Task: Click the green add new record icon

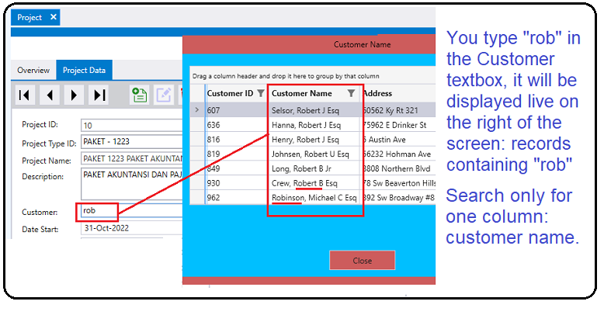Action: pyautogui.click(x=140, y=95)
